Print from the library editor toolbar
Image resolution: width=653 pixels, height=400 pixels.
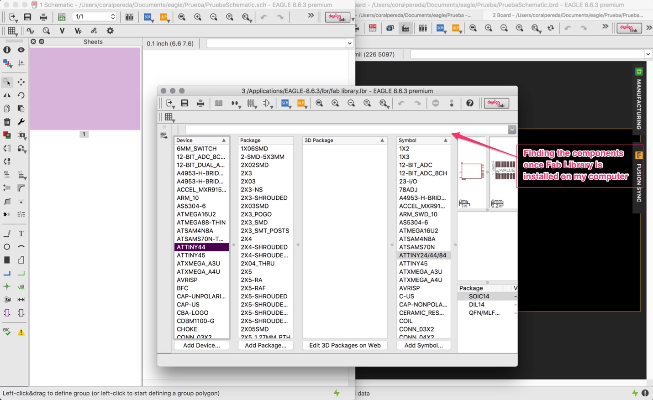(x=200, y=103)
